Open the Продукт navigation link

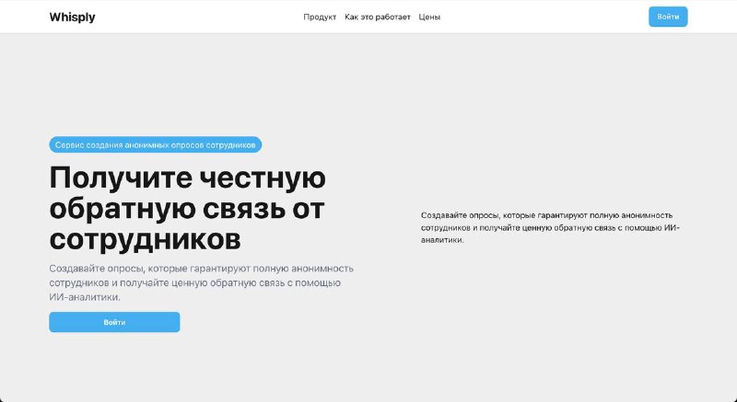[x=320, y=17]
